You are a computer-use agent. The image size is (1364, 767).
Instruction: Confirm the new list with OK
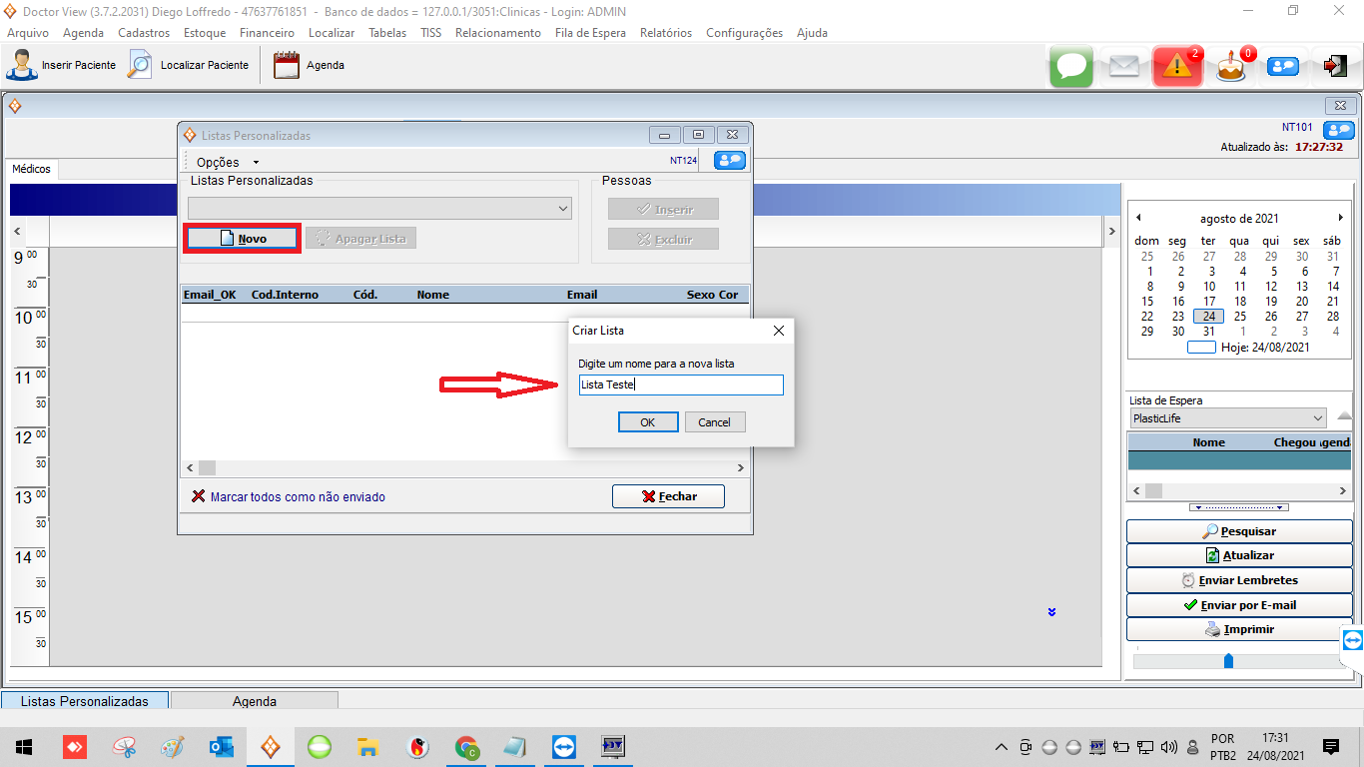click(x=647, y=422)
